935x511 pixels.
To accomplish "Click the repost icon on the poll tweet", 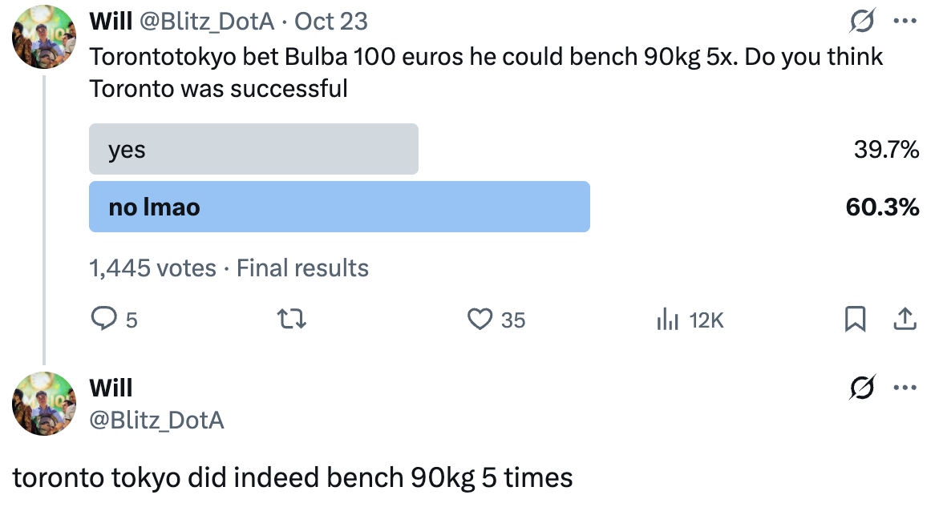I will tap(293, 320).
